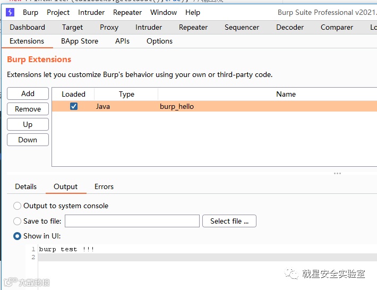Switch to the Dashboard tab

click(x=28, y=28)
